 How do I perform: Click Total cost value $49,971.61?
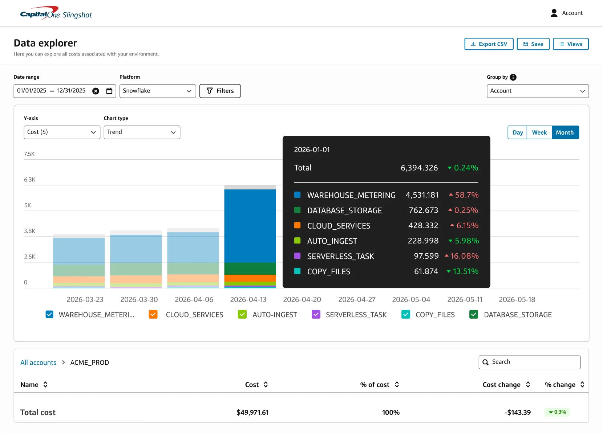252,413
